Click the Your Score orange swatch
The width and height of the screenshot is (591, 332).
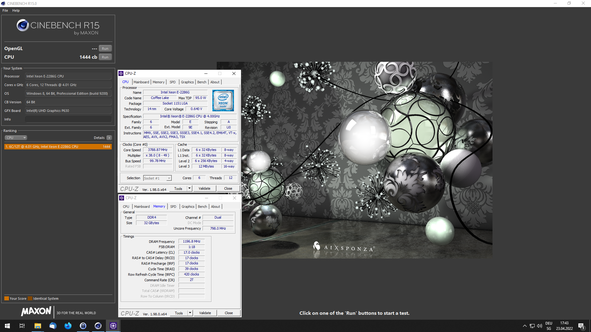6,298
